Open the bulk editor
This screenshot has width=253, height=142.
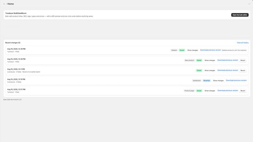tap(240, 15)
